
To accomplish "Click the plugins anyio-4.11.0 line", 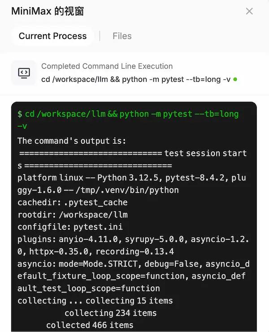I will (133, 239).
